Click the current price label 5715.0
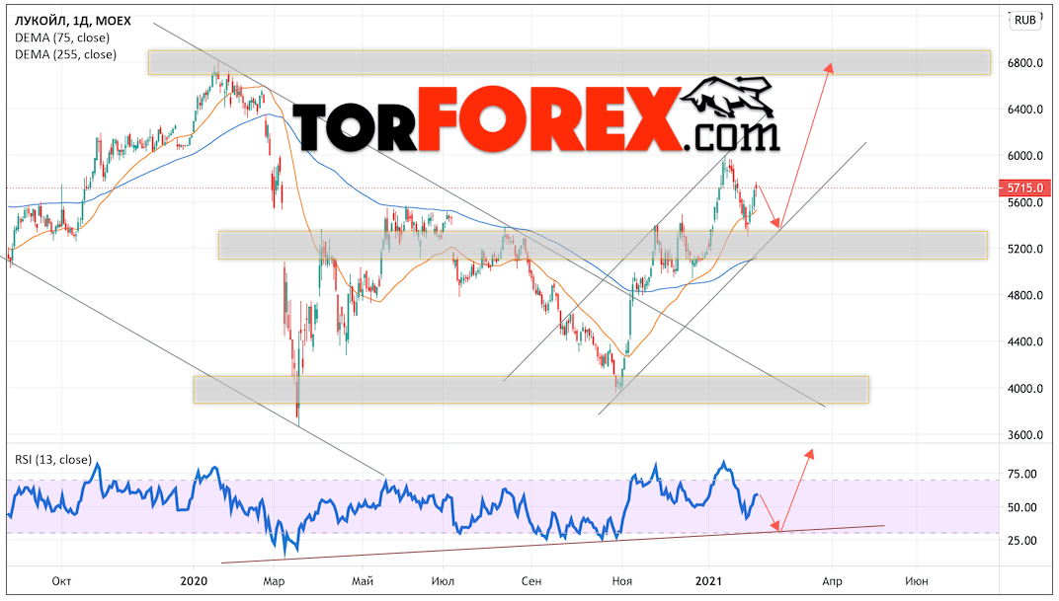 tap(1024, 188)
